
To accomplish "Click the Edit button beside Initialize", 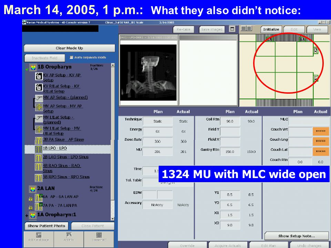I will tap(294, 29).
